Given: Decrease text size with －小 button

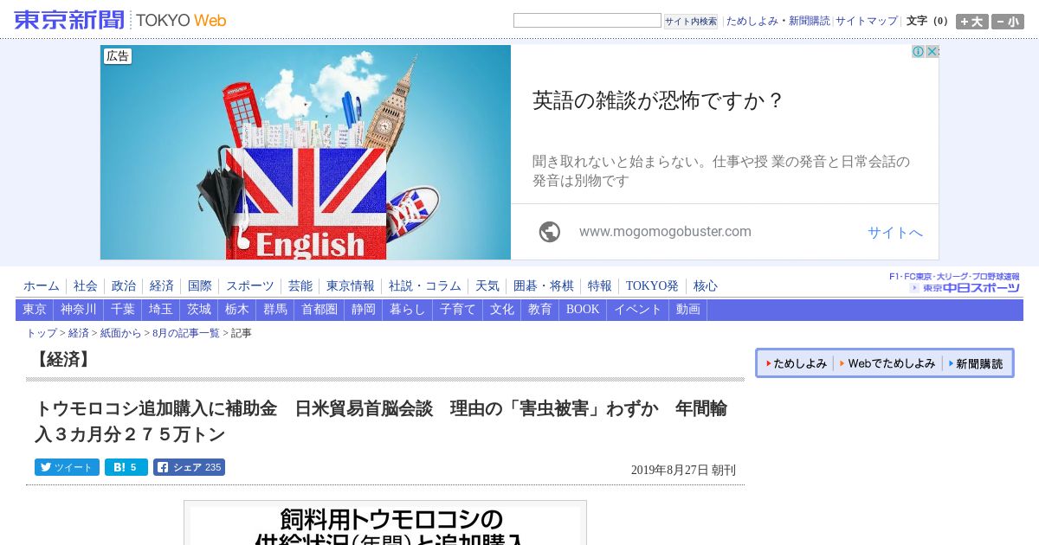Looking at the screenshot, I should click(1008, 22).
